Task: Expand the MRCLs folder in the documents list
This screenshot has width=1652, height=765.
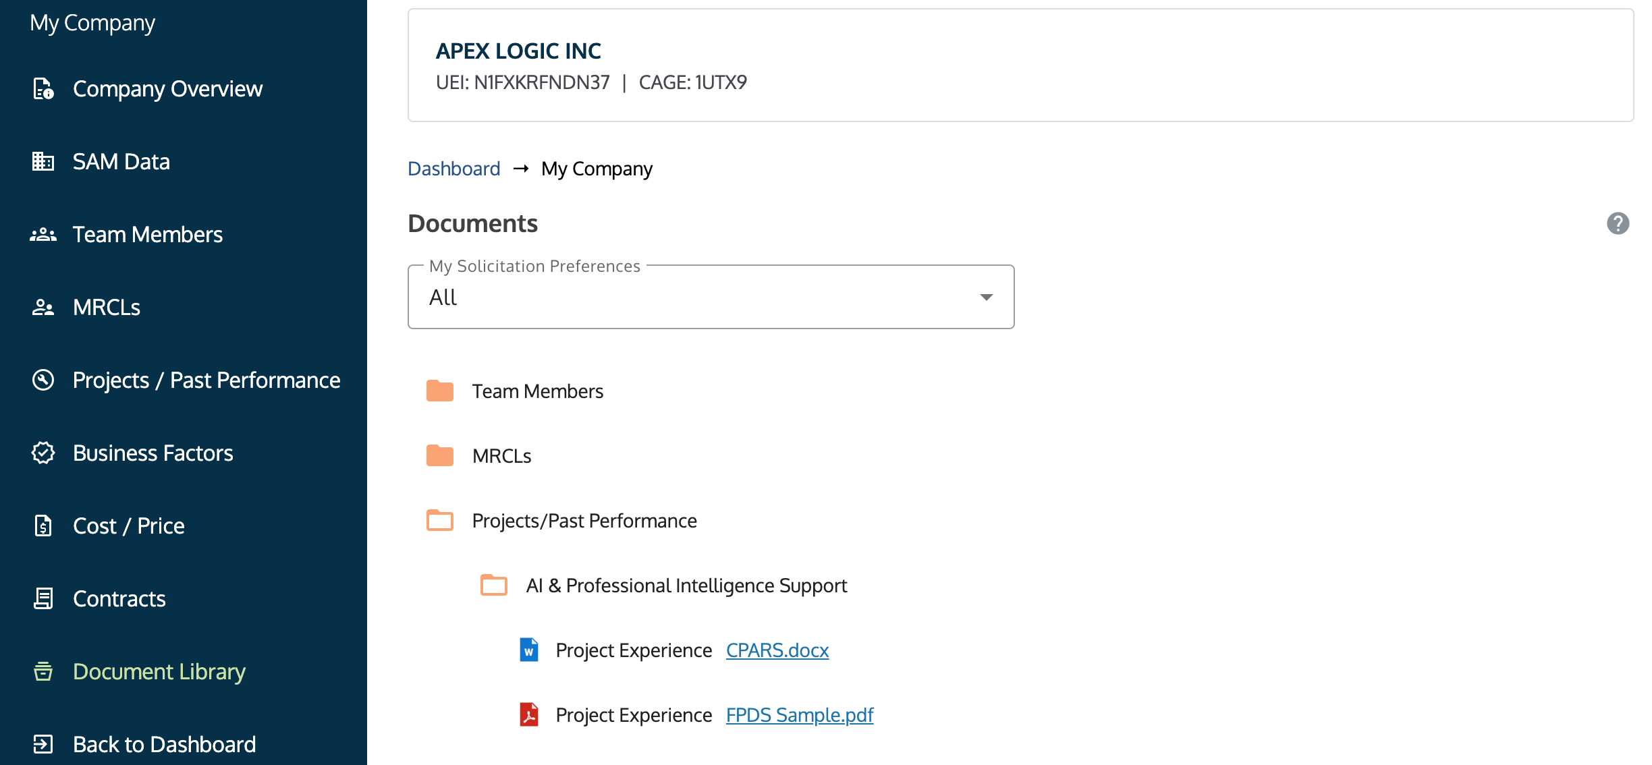Action: pos(440,456)
